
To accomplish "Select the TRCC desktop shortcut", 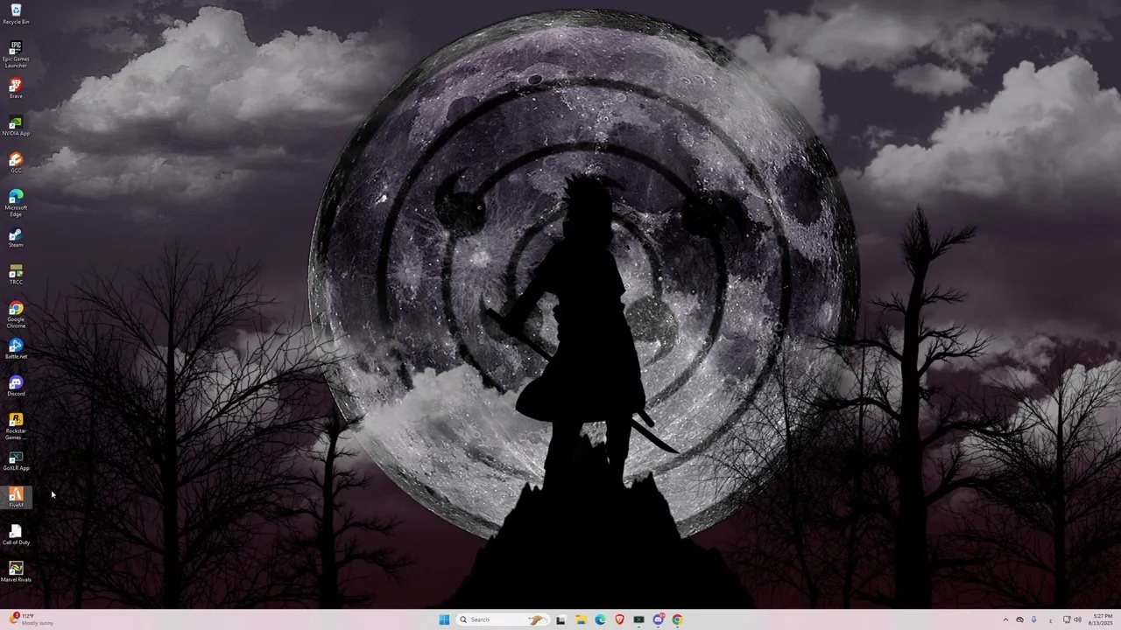I will (16, 275).
